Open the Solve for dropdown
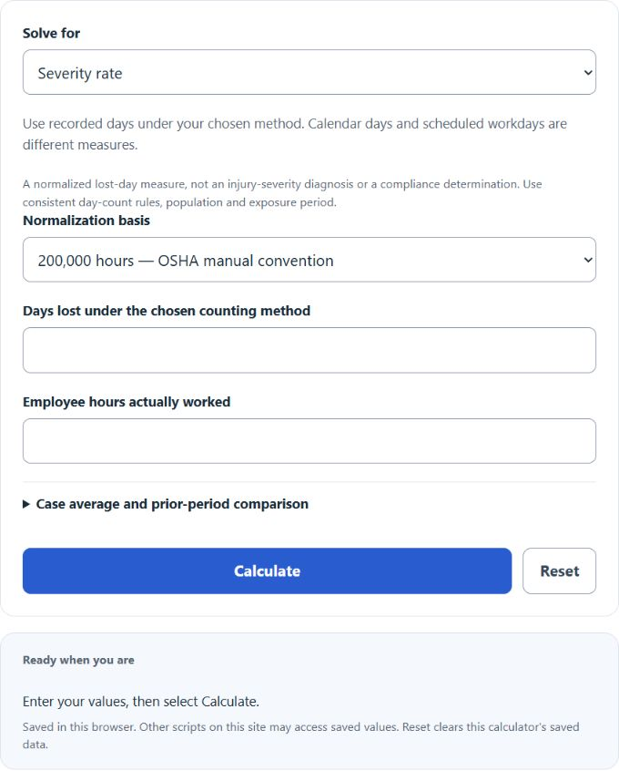The width and height of the screenshot is (619, 771). [309, 72]
